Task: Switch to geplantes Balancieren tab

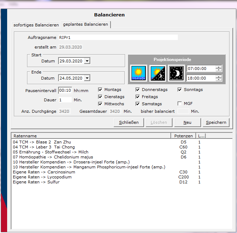Action: point(86,24)
